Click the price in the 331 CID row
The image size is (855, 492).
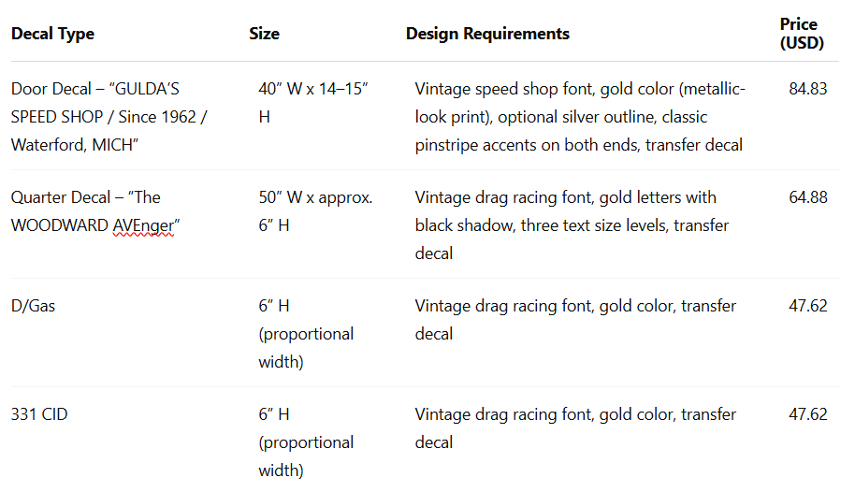808,414
